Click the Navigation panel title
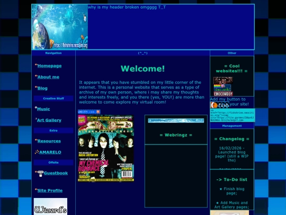This screenshot has width=286, height=215. 53,53
